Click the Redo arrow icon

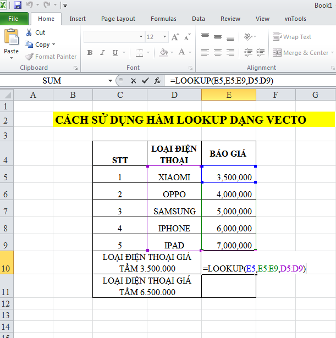[x=47, y=5]
